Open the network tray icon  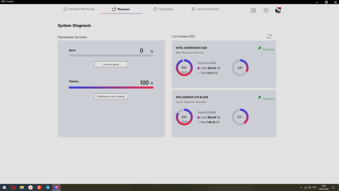click(x=305, y=188)
